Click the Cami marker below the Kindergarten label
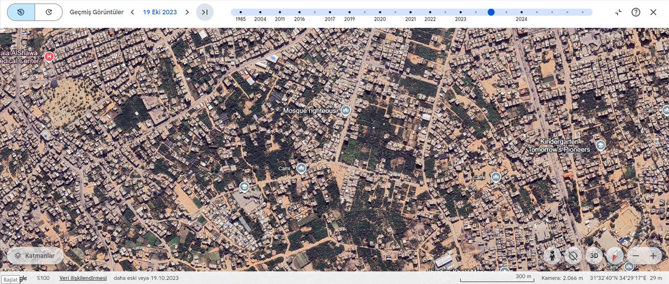The height and width of the screenshot is (284, 669). 496,177
